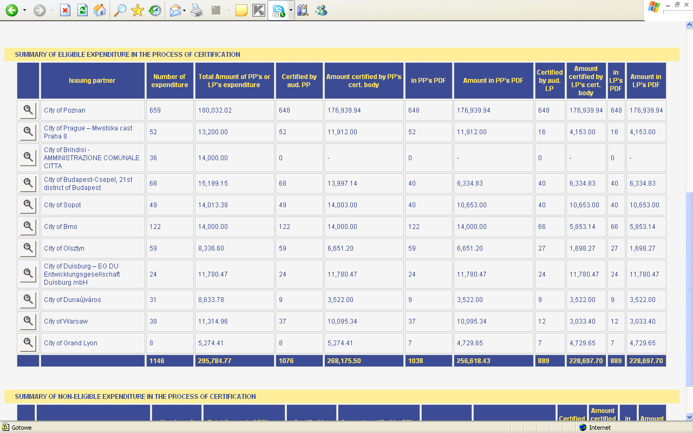Click the scrollbar up arrow

tap(689, 25)
